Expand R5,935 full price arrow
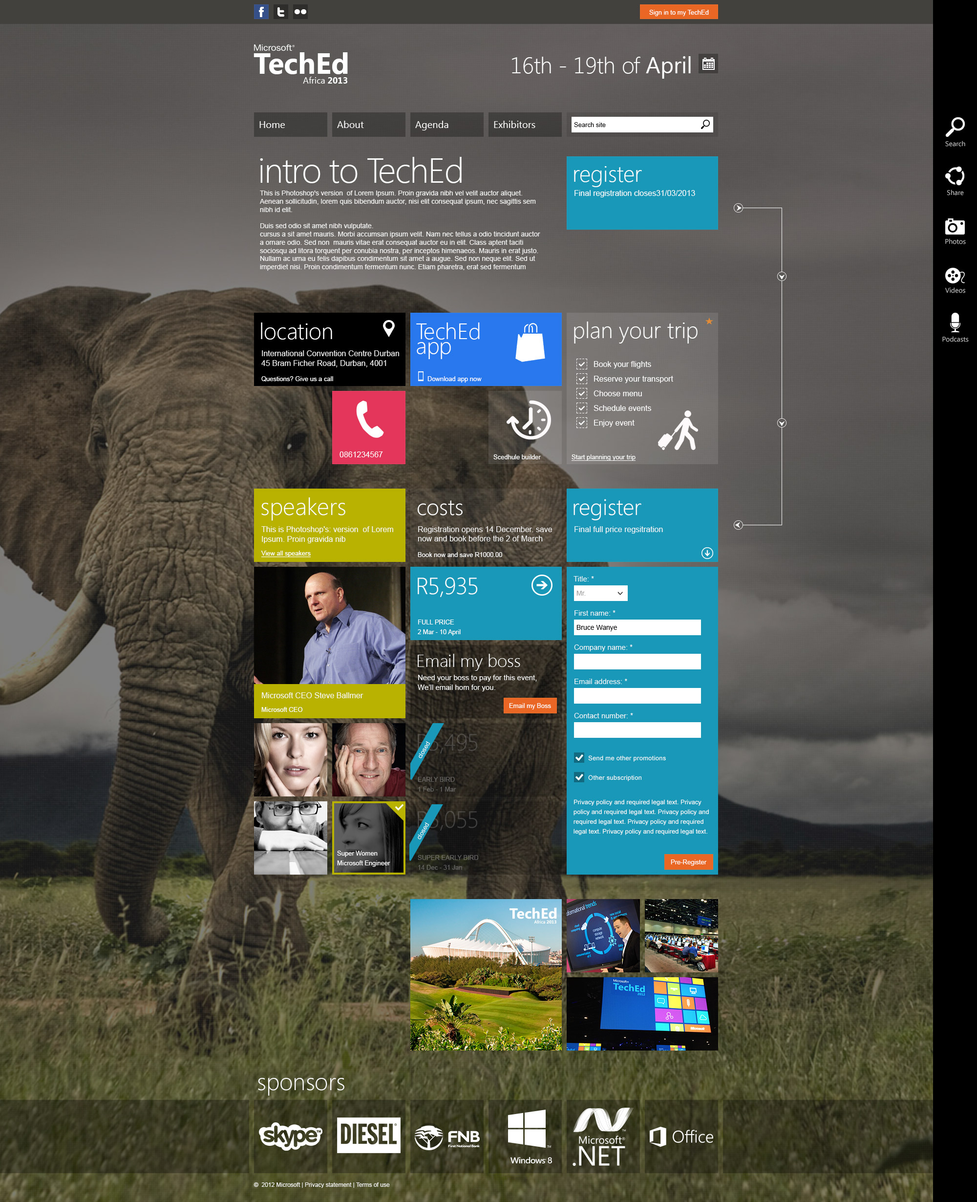 [541, 585]
